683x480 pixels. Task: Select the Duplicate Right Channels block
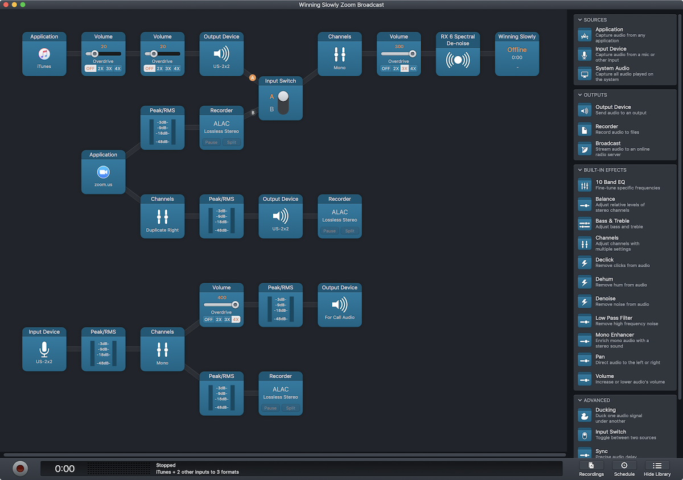pyautogui.click(x=162, y=217)
